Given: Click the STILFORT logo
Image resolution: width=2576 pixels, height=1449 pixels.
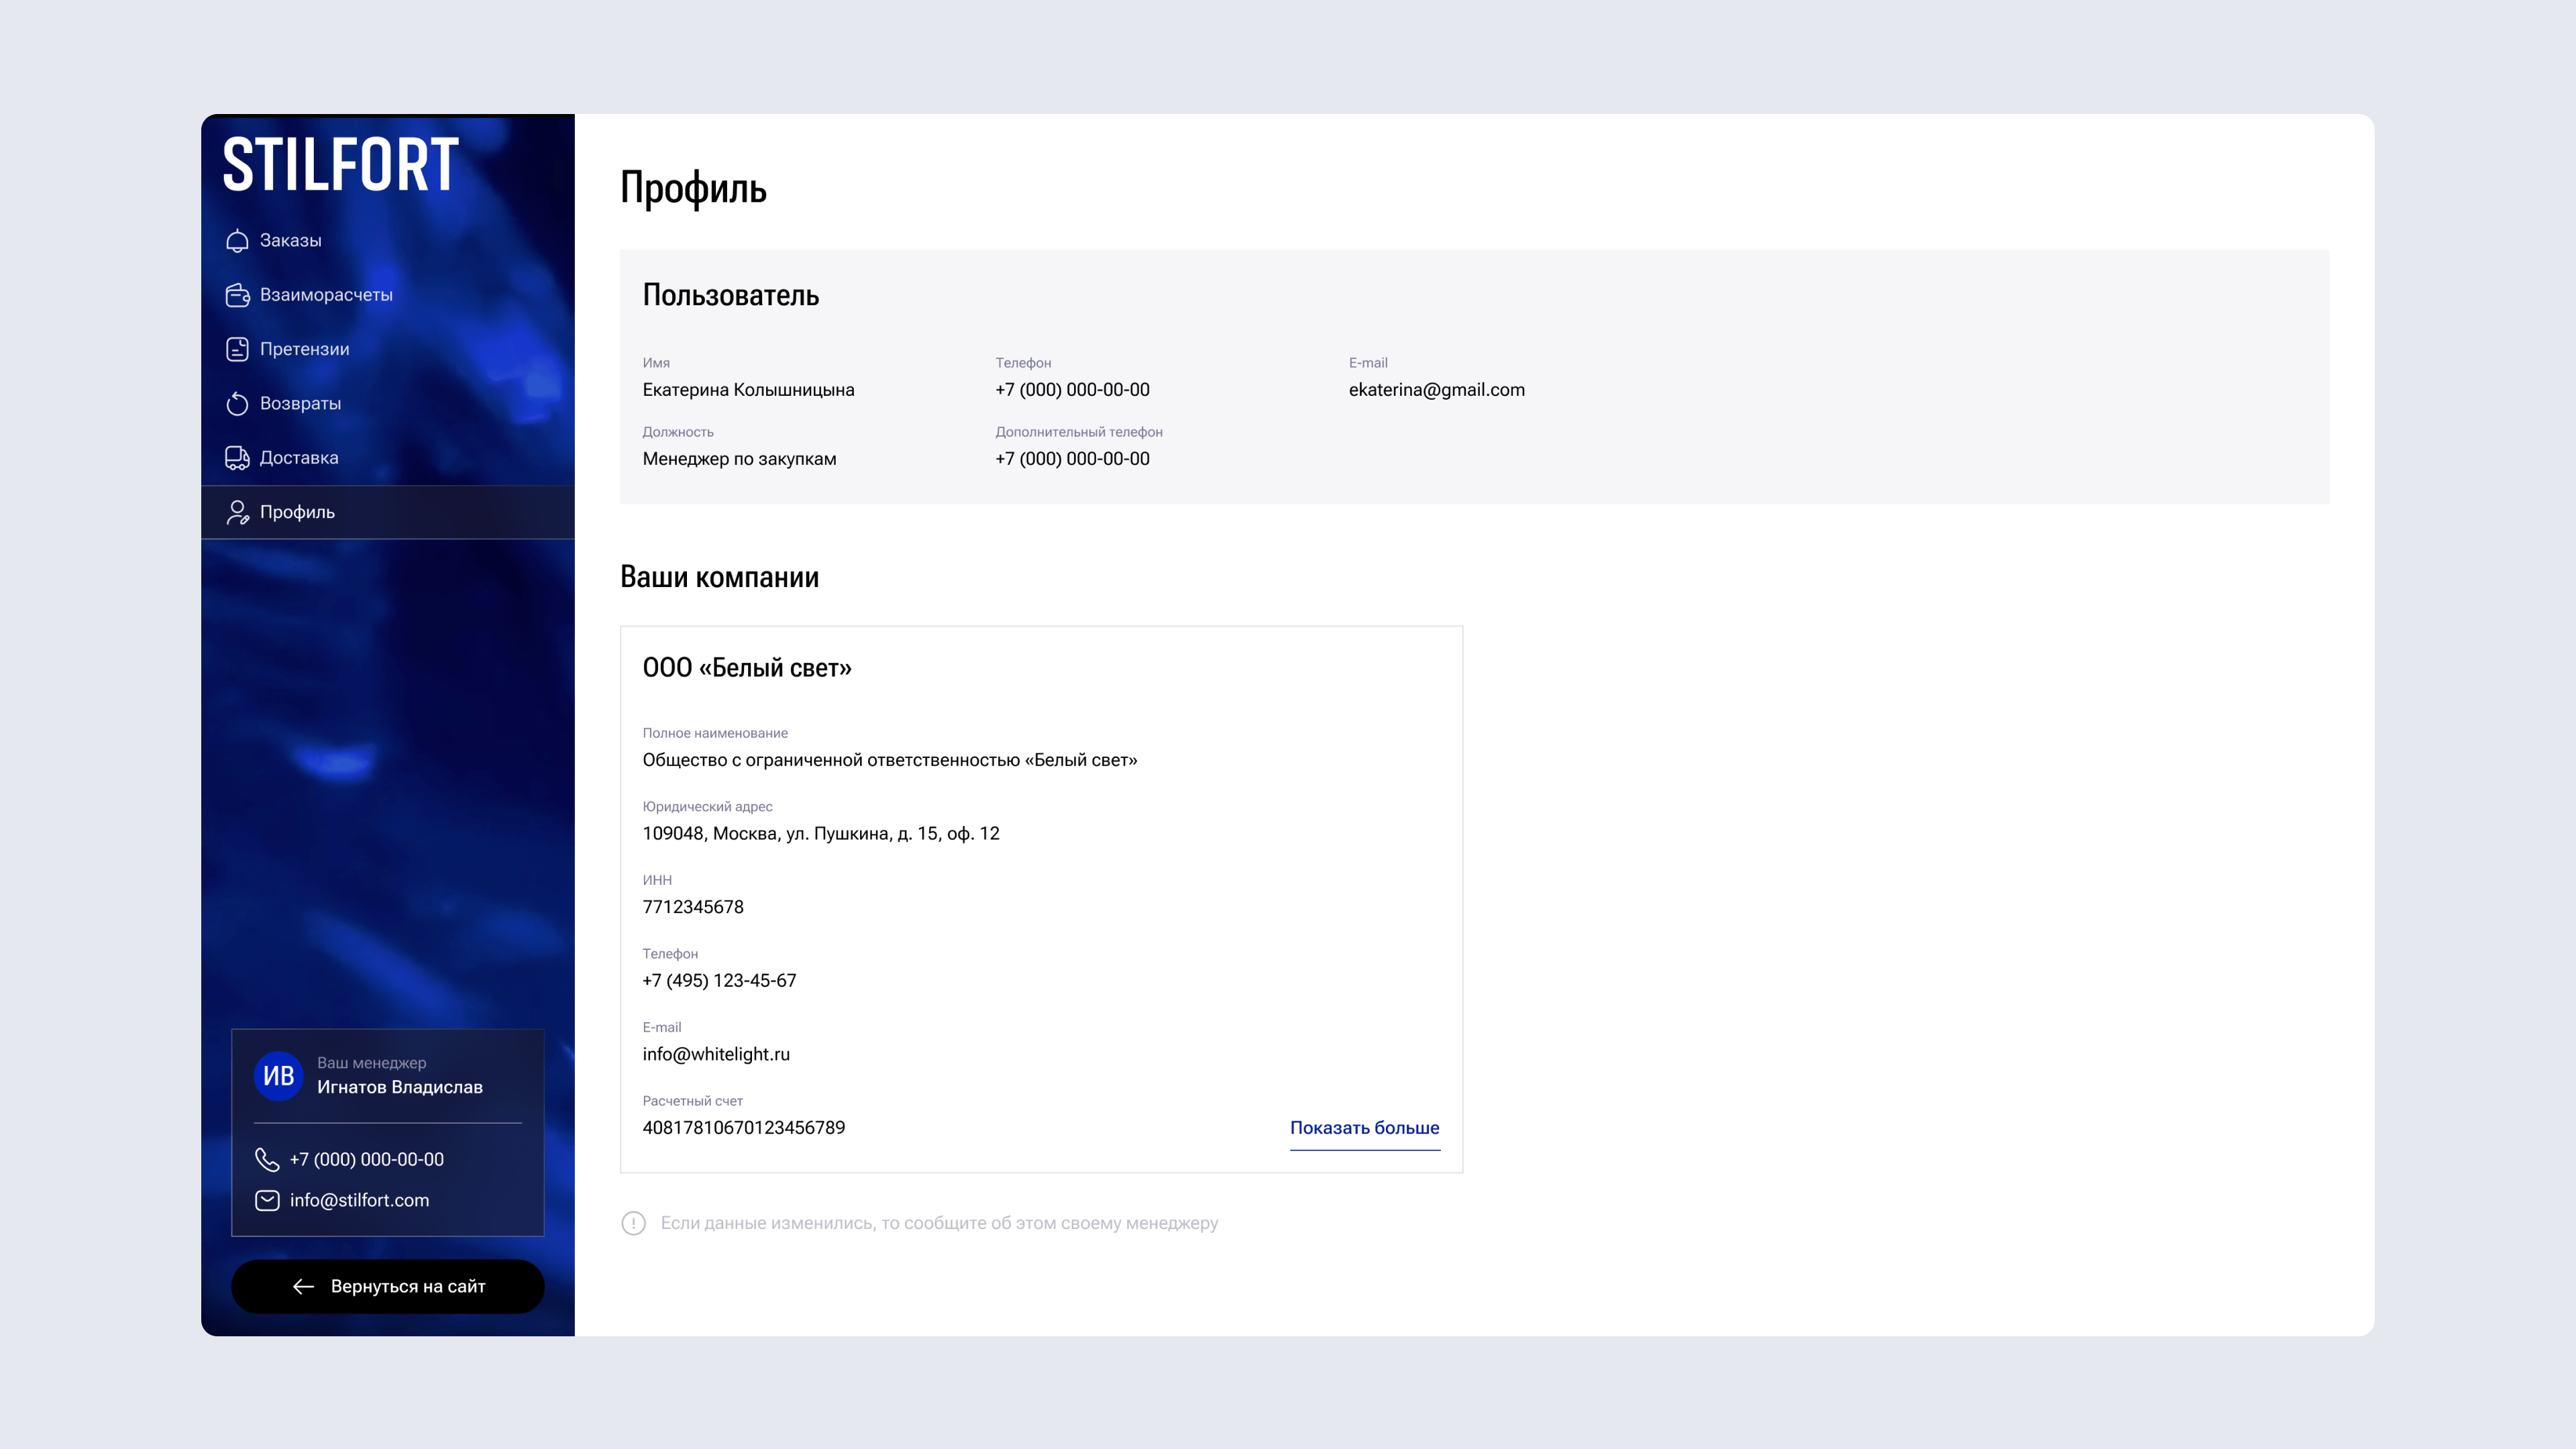Looking at the screenshot, I should point(340,165).
